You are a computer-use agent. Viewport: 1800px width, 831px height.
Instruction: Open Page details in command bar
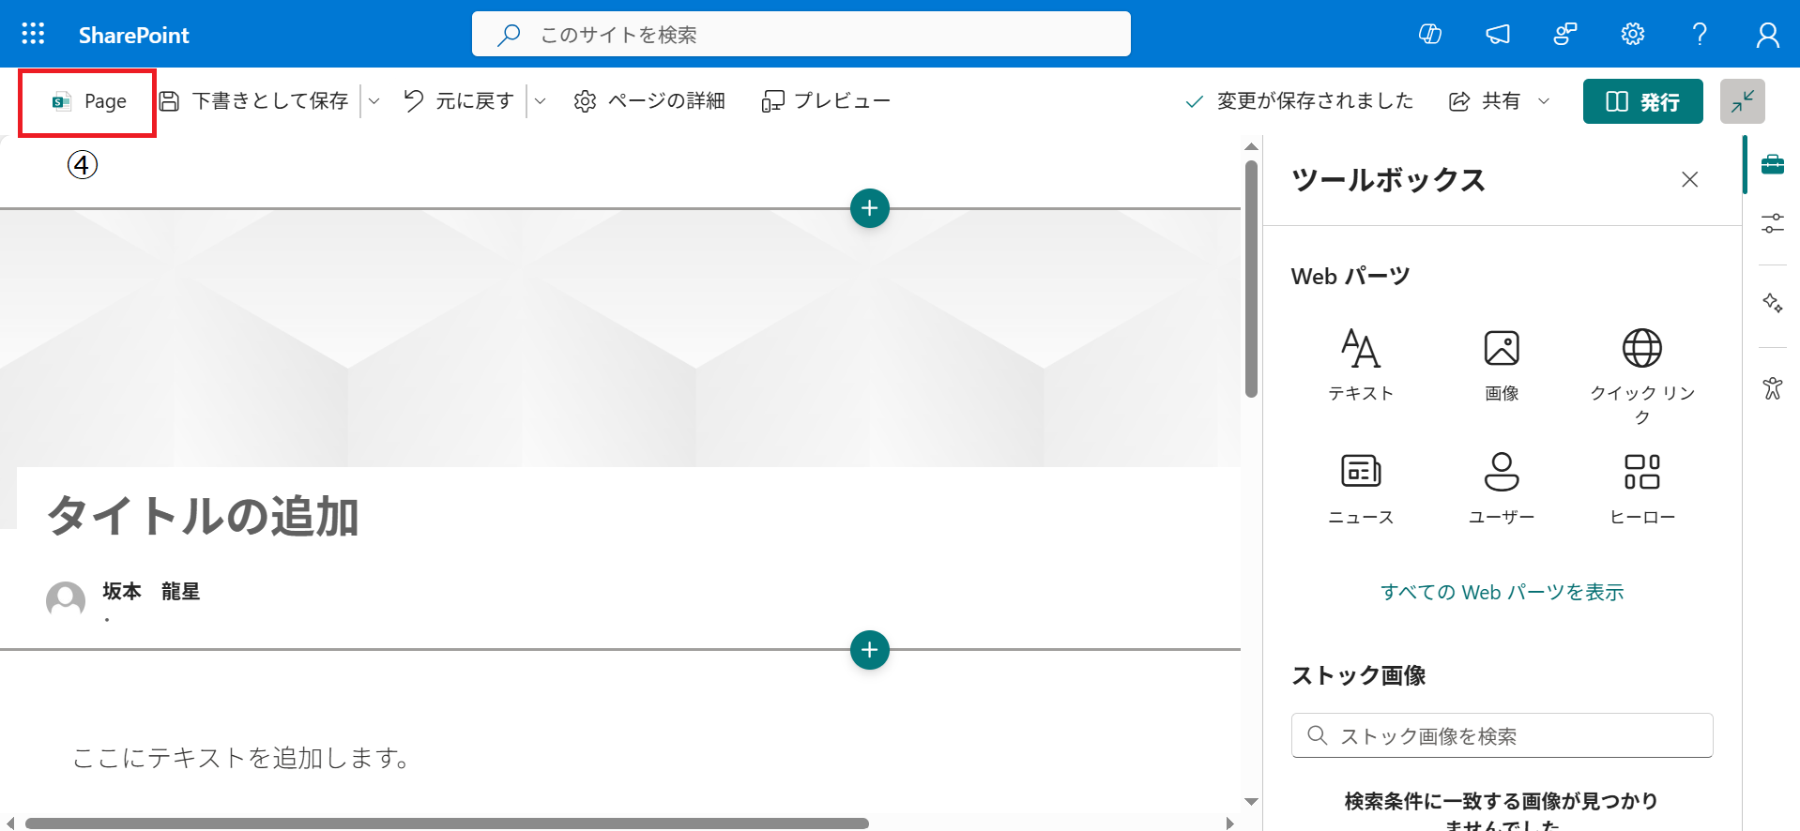click(649, 101)
